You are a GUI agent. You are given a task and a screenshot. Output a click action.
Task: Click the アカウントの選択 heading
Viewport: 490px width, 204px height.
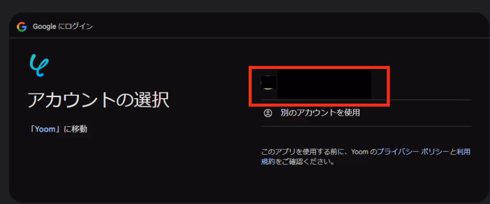[99, 100]
